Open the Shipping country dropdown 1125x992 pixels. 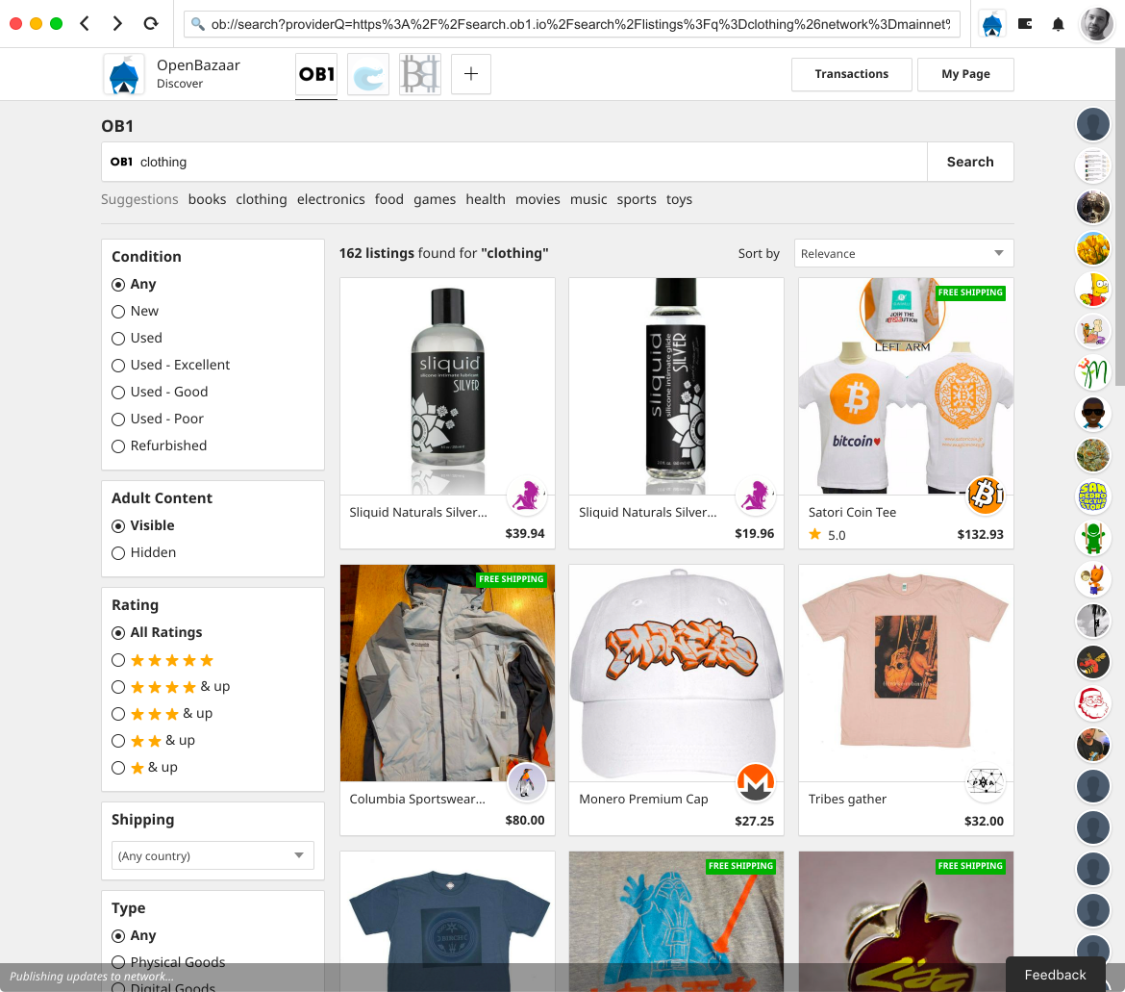[212, 854]
